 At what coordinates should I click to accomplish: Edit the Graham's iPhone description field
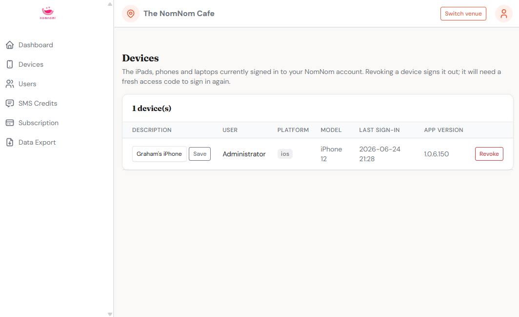pos(159,154)
